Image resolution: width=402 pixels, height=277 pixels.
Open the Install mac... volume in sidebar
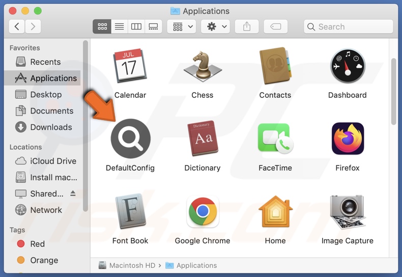(x=43, y=177)
